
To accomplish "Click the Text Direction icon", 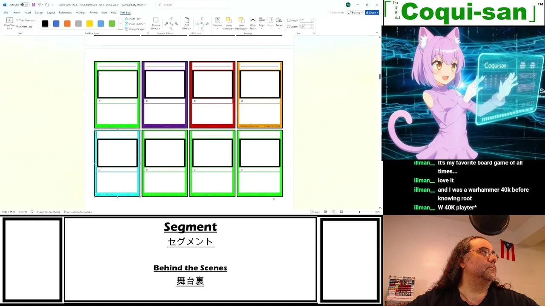I will click(x=18, y=20).
